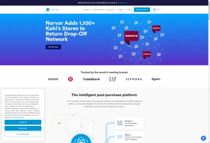Click the Crate&Barrel brand logo

(91, 79)
